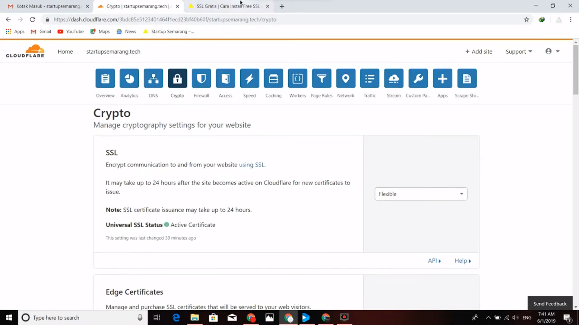The width and height of the screenshot is (579, 325).
Task: Open the DNS settings icon
Action: tap(153, 79)
